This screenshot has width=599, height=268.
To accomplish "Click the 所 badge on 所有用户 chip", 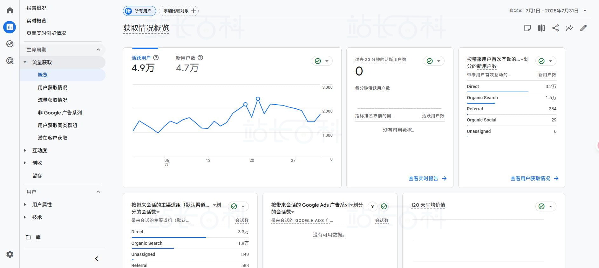I will [128, 11].
